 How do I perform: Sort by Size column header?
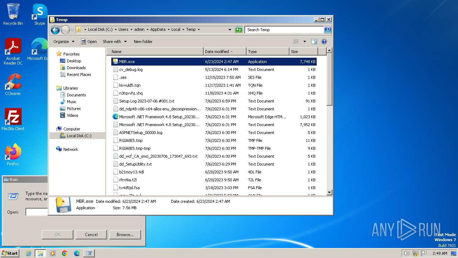pyautogui.click(x=303, y=52)
